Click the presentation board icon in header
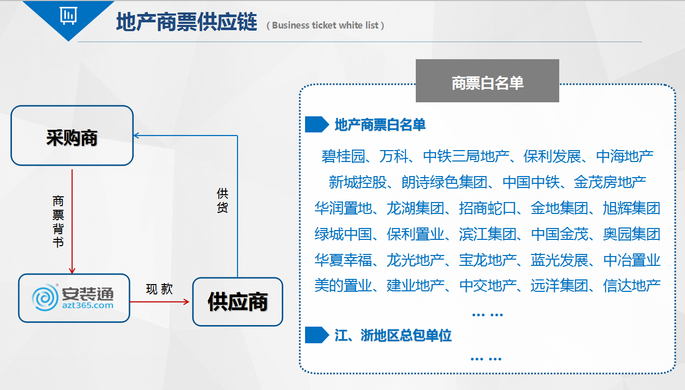 pos(68,16)
